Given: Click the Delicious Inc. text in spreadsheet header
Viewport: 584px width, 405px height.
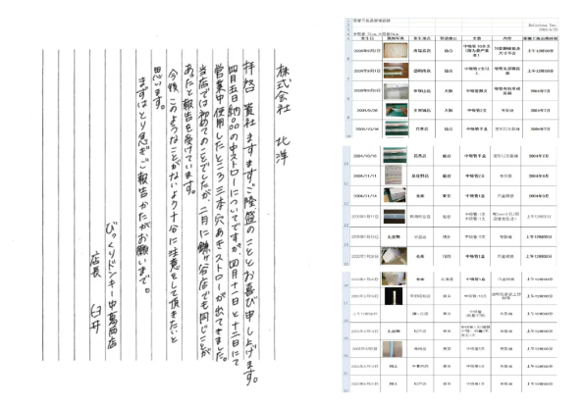Looking at the screenshot, I should [543, 25].
